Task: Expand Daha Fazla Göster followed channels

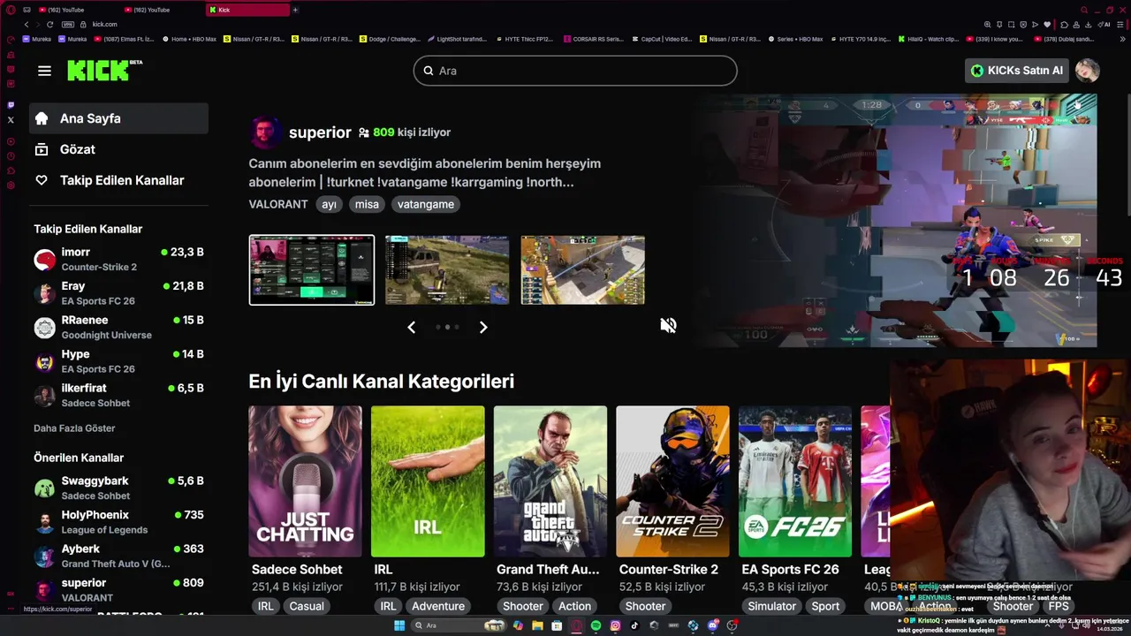Action: [x=74, y=428]
